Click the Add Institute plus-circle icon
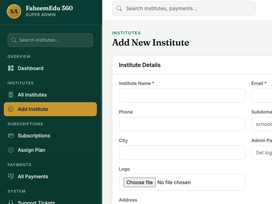The height and width of the screenshot is (204, 272). 11,109
